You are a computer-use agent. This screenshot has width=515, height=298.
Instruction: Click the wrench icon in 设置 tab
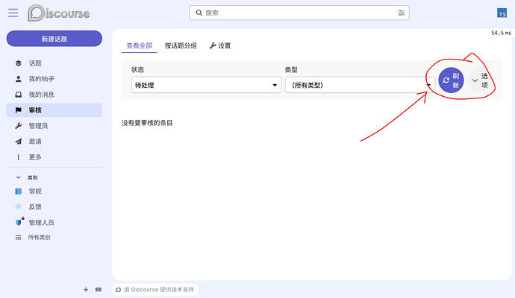[x=213, y=45]
